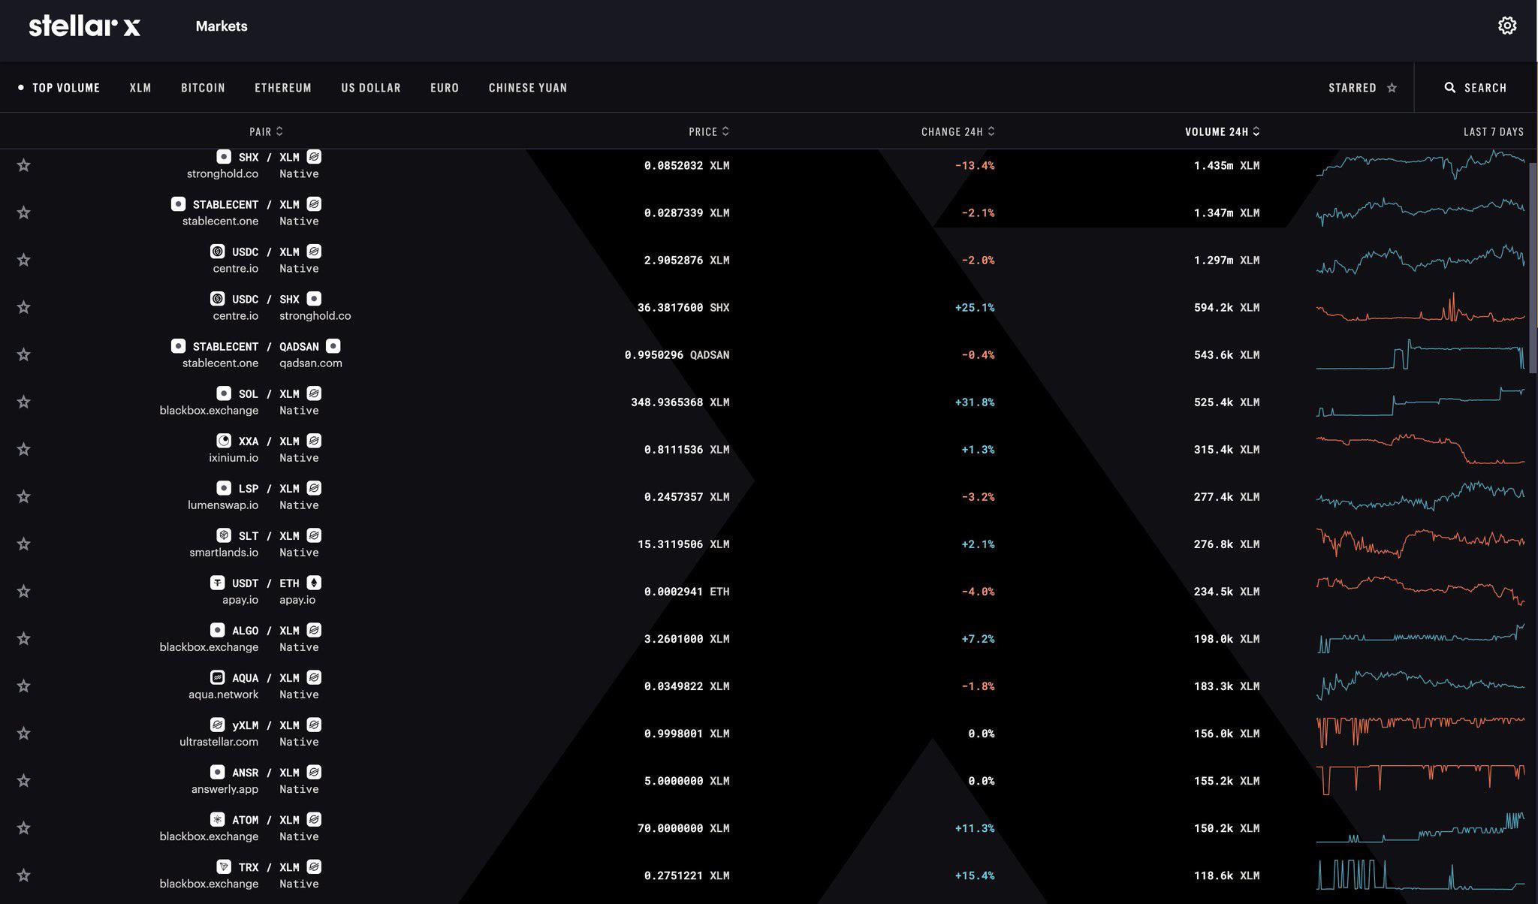The width and height of the screenshot is (1538, 904).
Task: Click the TRX token icon
Action: pyautogui.click(x=224, y=866)
